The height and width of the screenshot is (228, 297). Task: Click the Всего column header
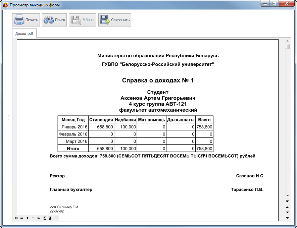tap(204, 120)
